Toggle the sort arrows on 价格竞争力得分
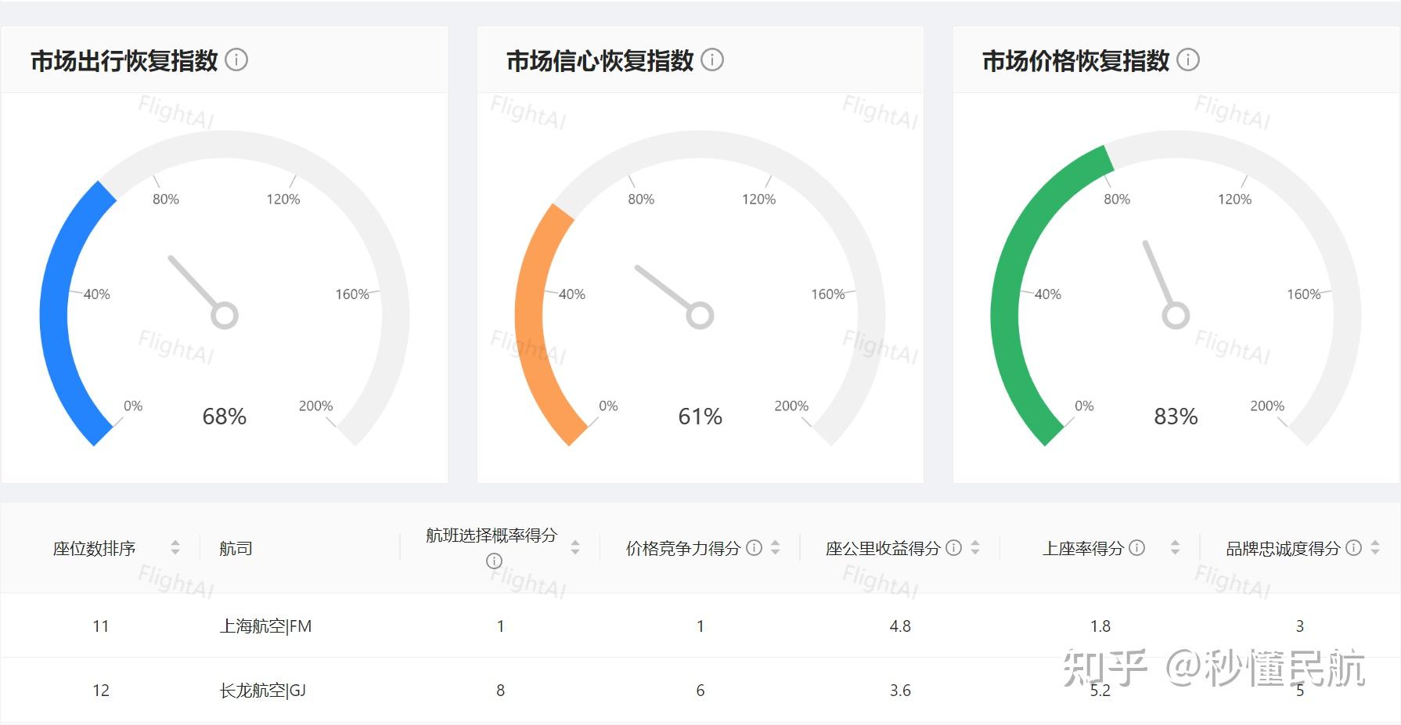Screen dimensions: 1401x725 776,548
